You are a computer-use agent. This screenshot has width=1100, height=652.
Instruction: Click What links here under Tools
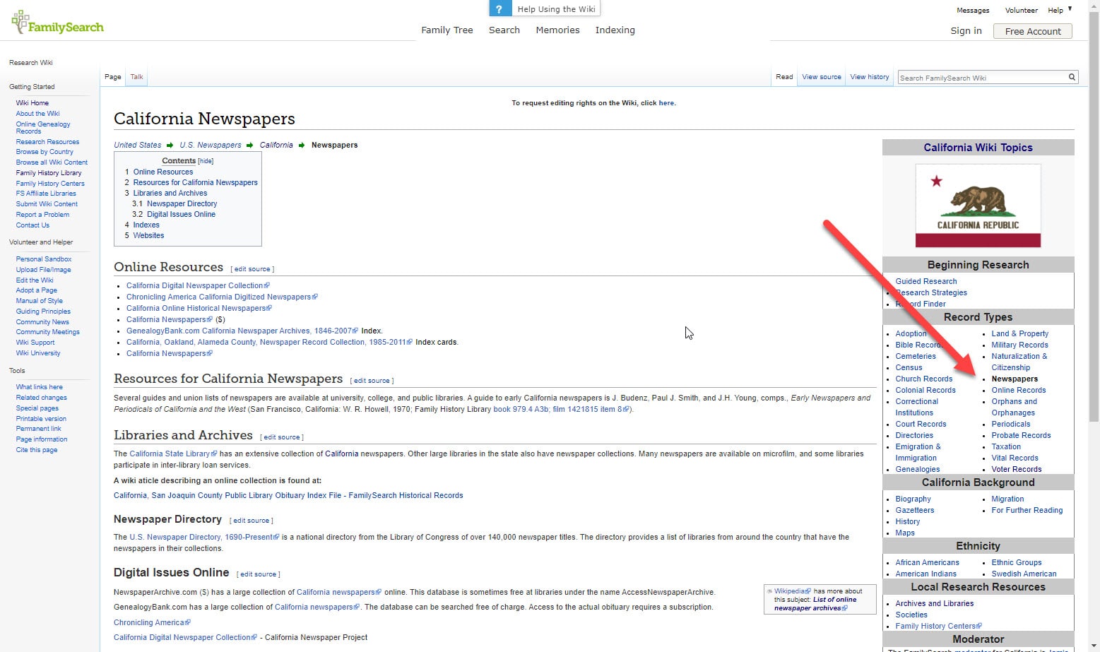(x=40, y=387)
